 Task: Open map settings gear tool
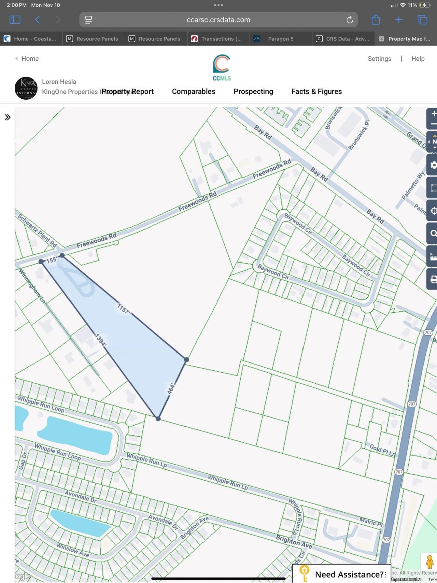tap(433, 165)
